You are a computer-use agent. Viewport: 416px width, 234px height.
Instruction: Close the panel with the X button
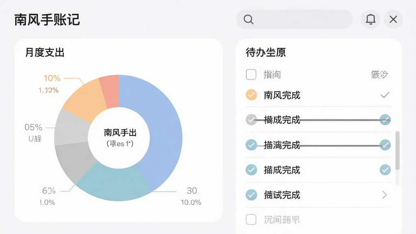(x=393, y=19)
